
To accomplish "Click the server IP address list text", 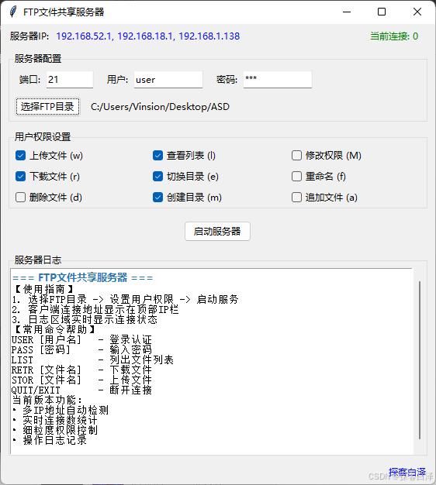I will 148,36.
